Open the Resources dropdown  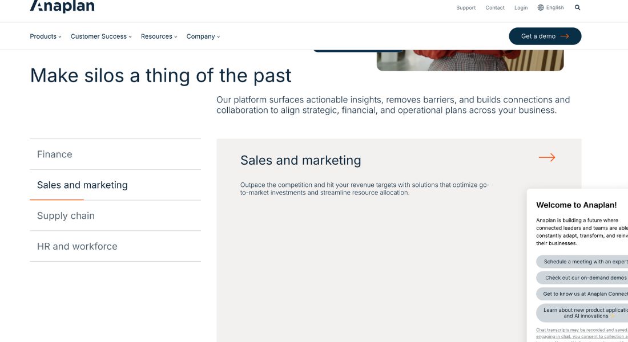pyautogui.click(x=159, y=36)
